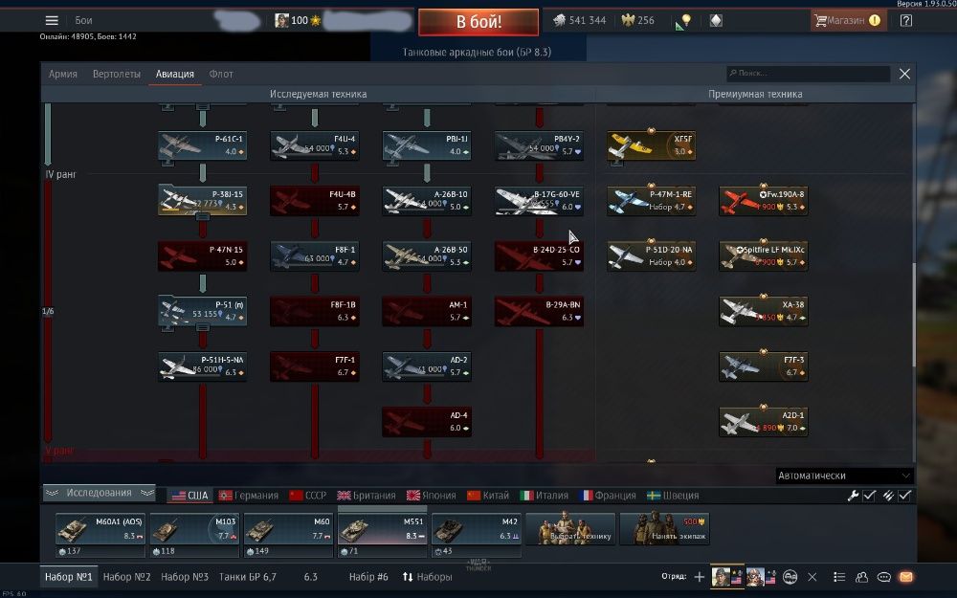
Task: Click the Golden Eagles balance 256
Action: pyautogui.click(x=637, y=20)
